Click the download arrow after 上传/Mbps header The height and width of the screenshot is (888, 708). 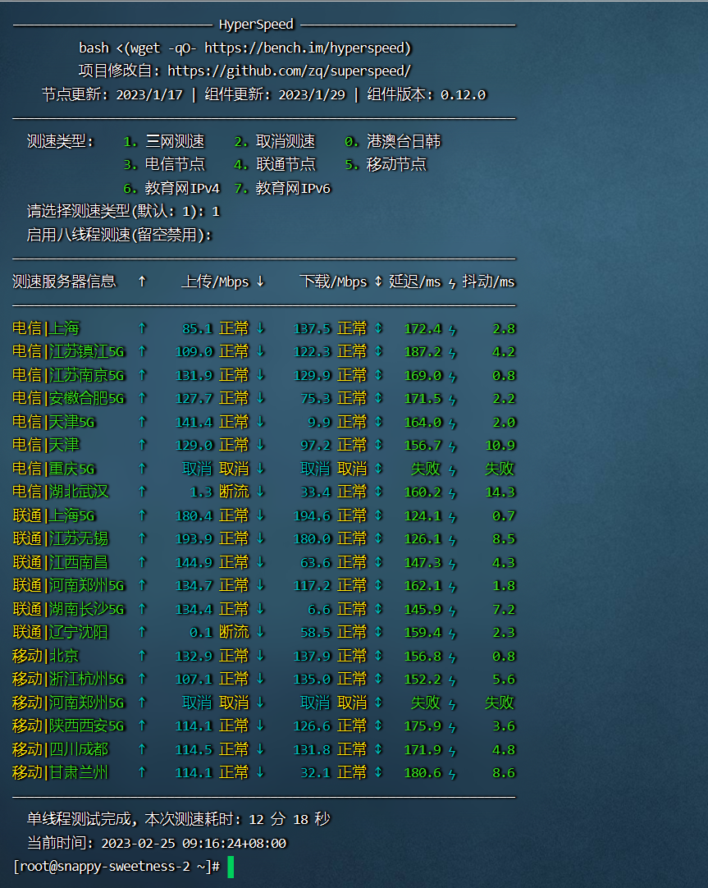point(260,282)
